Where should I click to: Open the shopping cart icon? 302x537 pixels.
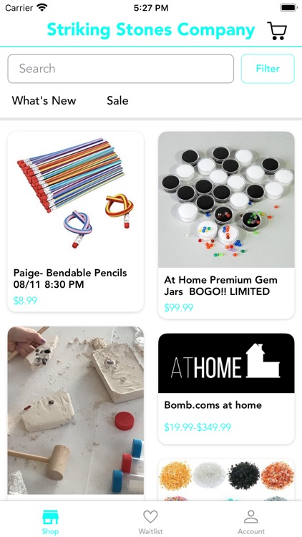pyautogui.click(x=277, y=31)
